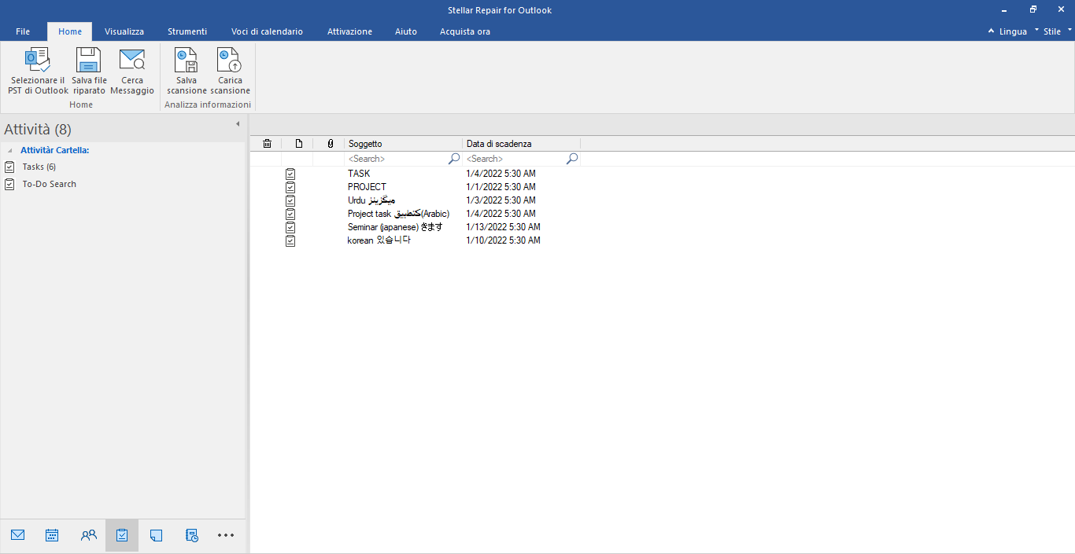Click the due date 1/1/2022 5:30 AM
Screen dimensions: 1075x554
coord(501,187)
